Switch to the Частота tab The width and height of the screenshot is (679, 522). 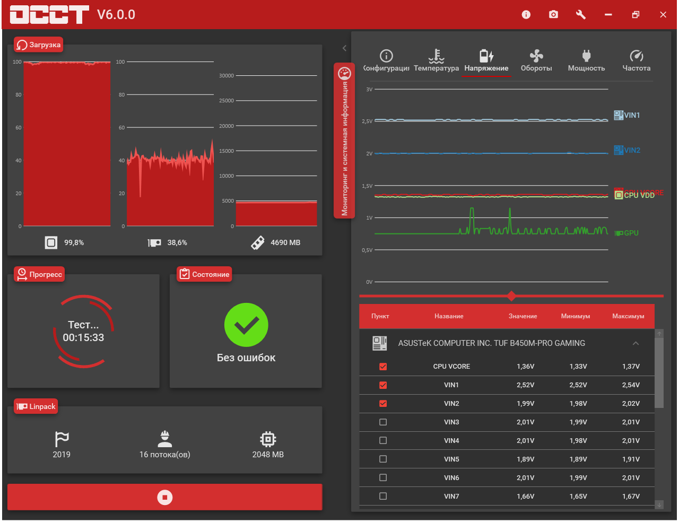(637, 61)
